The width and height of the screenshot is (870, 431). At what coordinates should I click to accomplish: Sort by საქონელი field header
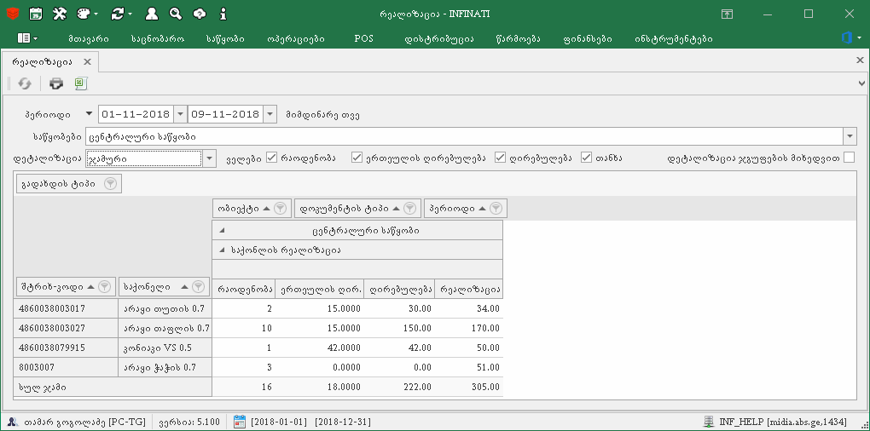click(165, 287)
